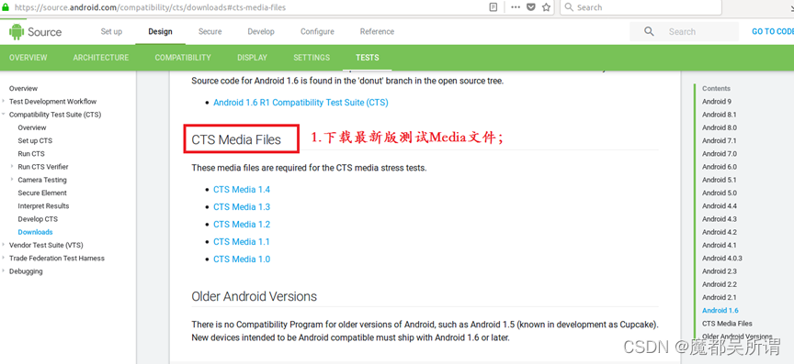Click the Android Source logo
Image resolution: width=794 pixels, height=364 pixels.
pyautogui.click(x=35, y=32)
